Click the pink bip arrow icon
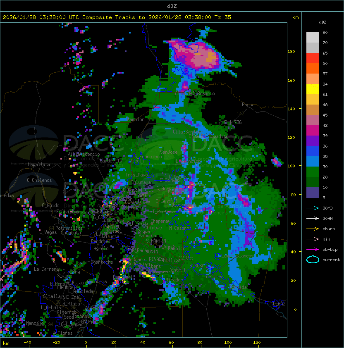344x348 pixels. click(x=313, y=239)
